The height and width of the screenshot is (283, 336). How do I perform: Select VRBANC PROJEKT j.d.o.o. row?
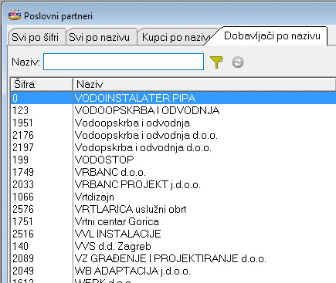pos(173,184)
